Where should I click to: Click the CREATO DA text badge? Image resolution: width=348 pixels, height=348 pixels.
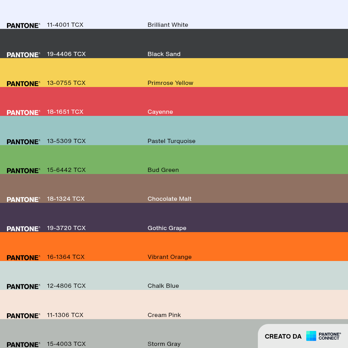pos(283,337)
